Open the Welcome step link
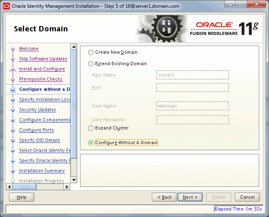 point(29,48)
